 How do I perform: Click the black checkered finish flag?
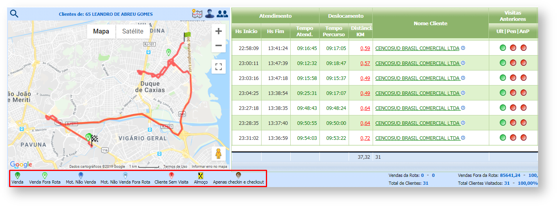pos(95,141)
